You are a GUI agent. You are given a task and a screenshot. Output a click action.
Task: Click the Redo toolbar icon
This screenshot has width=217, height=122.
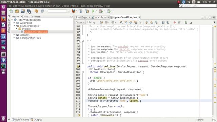(42, 11)
